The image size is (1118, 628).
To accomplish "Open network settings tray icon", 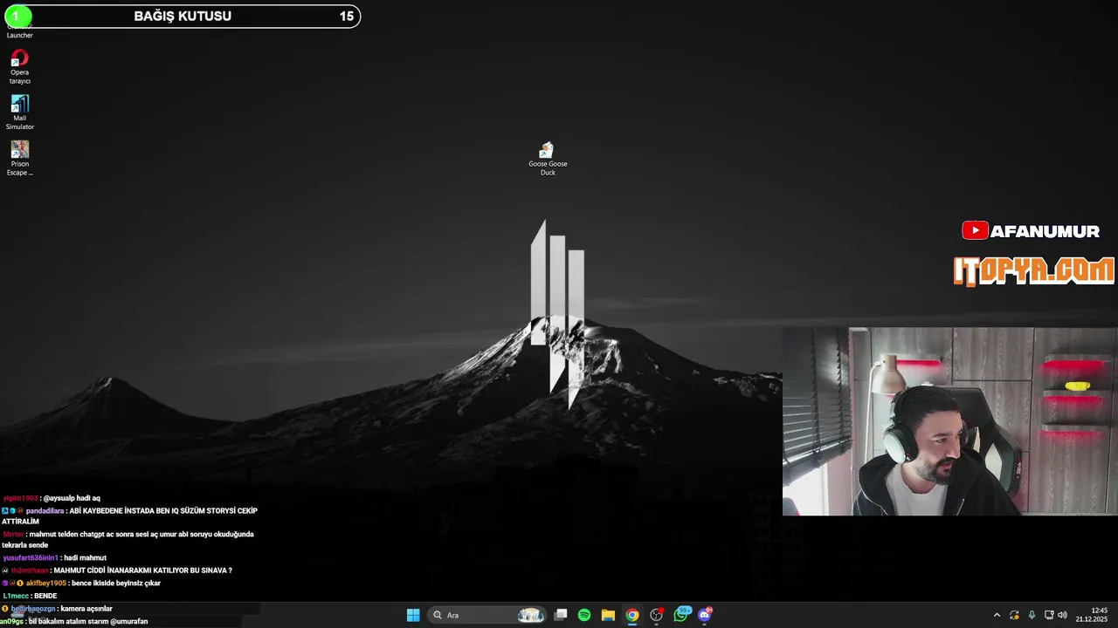I will 1049,615.
